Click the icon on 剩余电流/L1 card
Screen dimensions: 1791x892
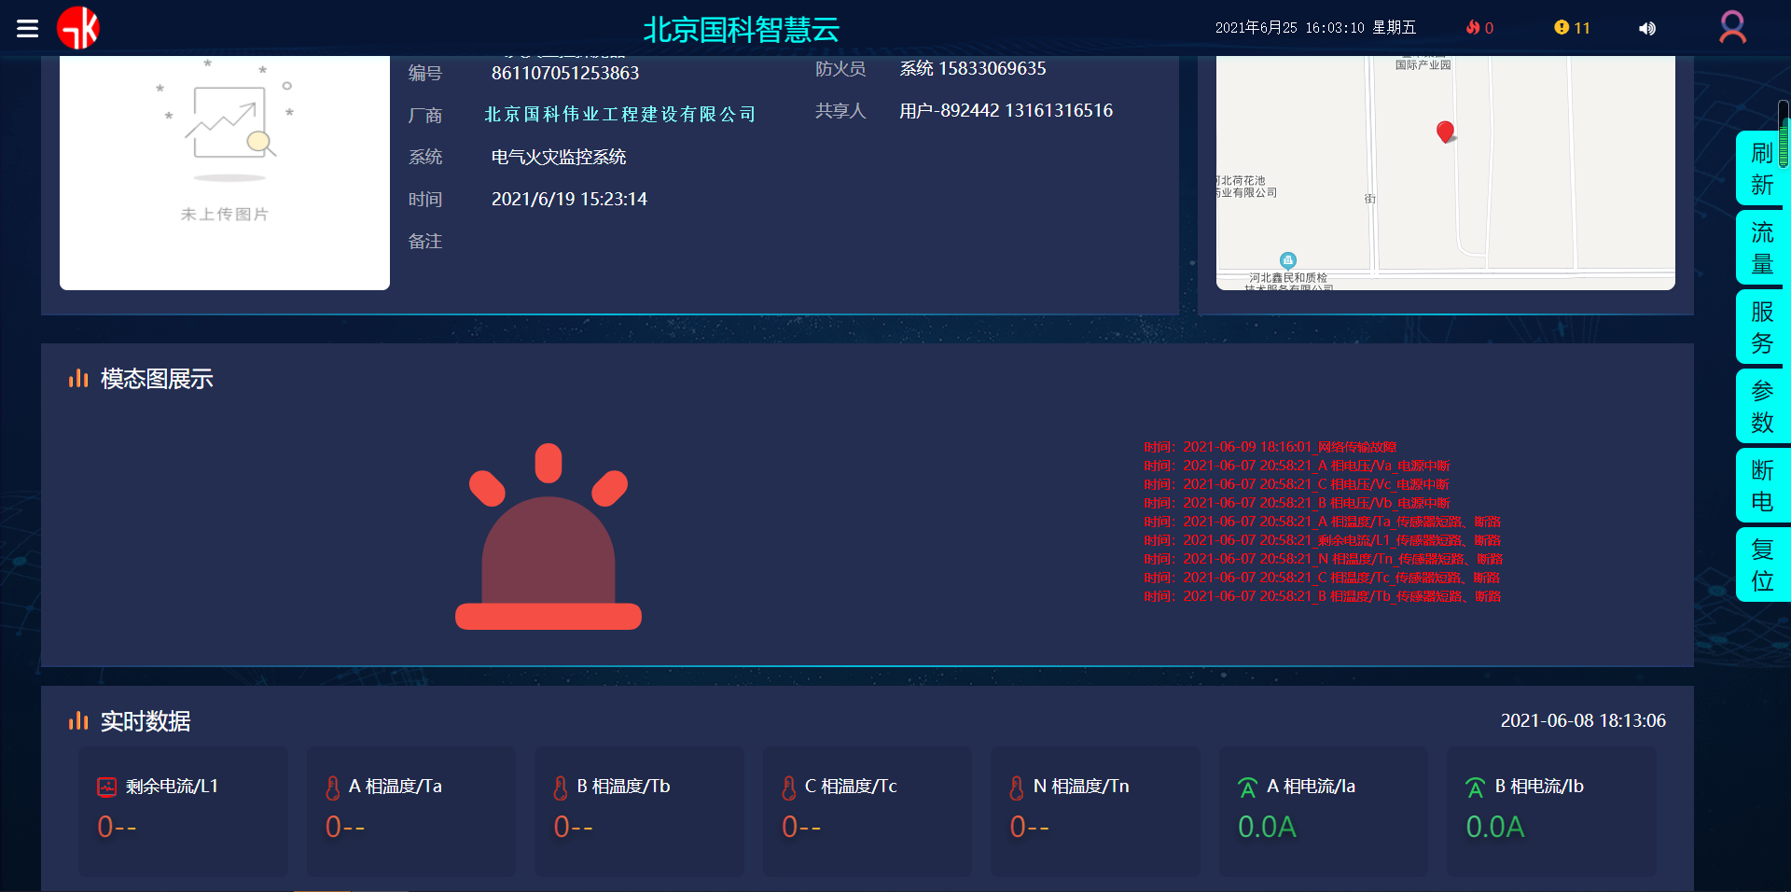point(104,787)
